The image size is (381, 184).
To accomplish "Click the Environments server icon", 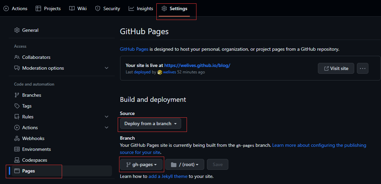I will (17, 149).
